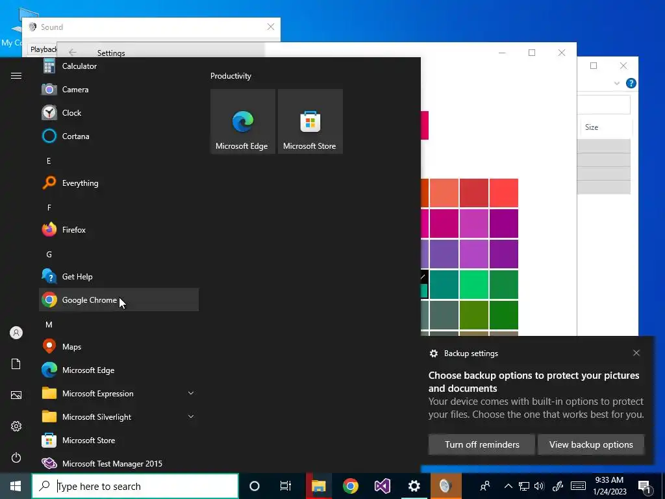Open Visual Studio from the taskbar

(x=382, y=486)
